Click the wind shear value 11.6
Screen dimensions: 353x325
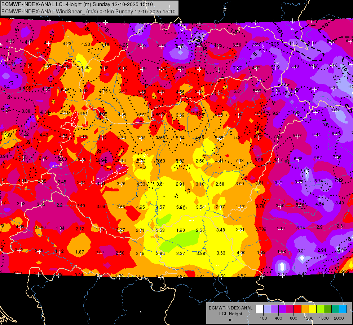[x=294, y=43]
